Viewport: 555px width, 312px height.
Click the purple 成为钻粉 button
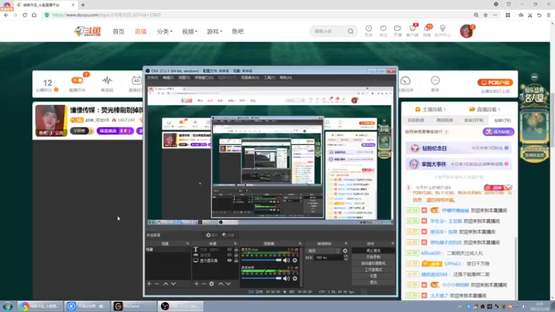tap(498, 132)
